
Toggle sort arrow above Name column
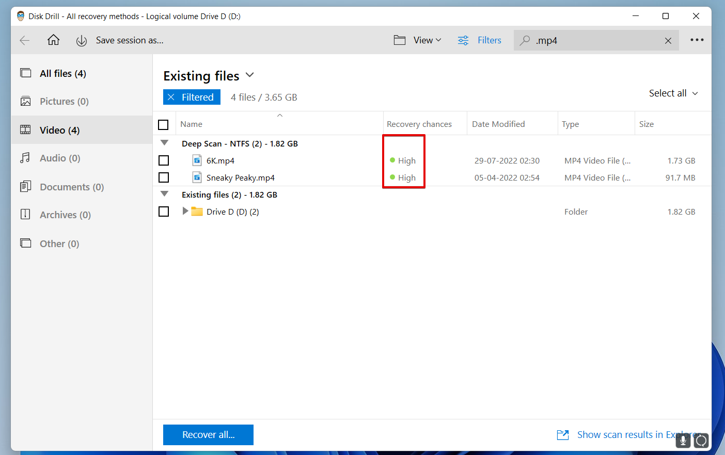click(x=280, y=115)
